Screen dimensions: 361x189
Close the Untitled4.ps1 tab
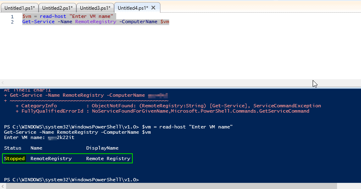(x=153, y=8)
